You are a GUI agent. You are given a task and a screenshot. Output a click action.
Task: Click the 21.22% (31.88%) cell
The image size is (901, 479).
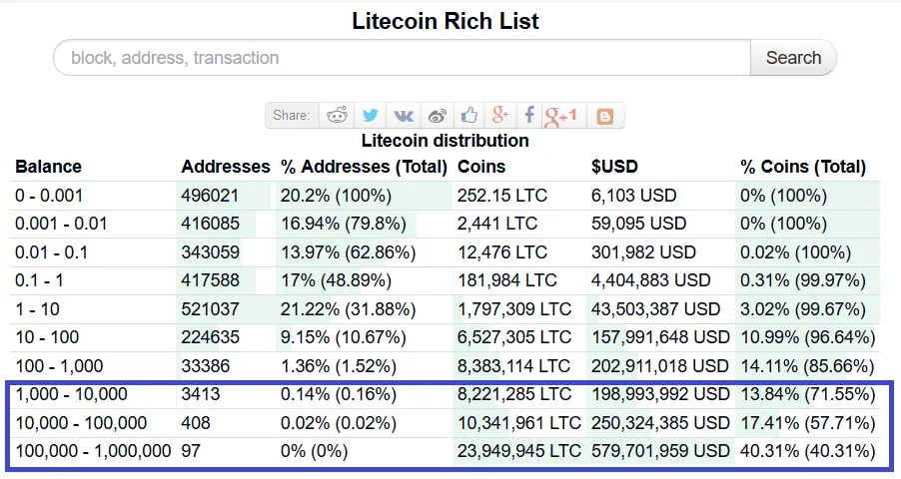tap(349, 309)
